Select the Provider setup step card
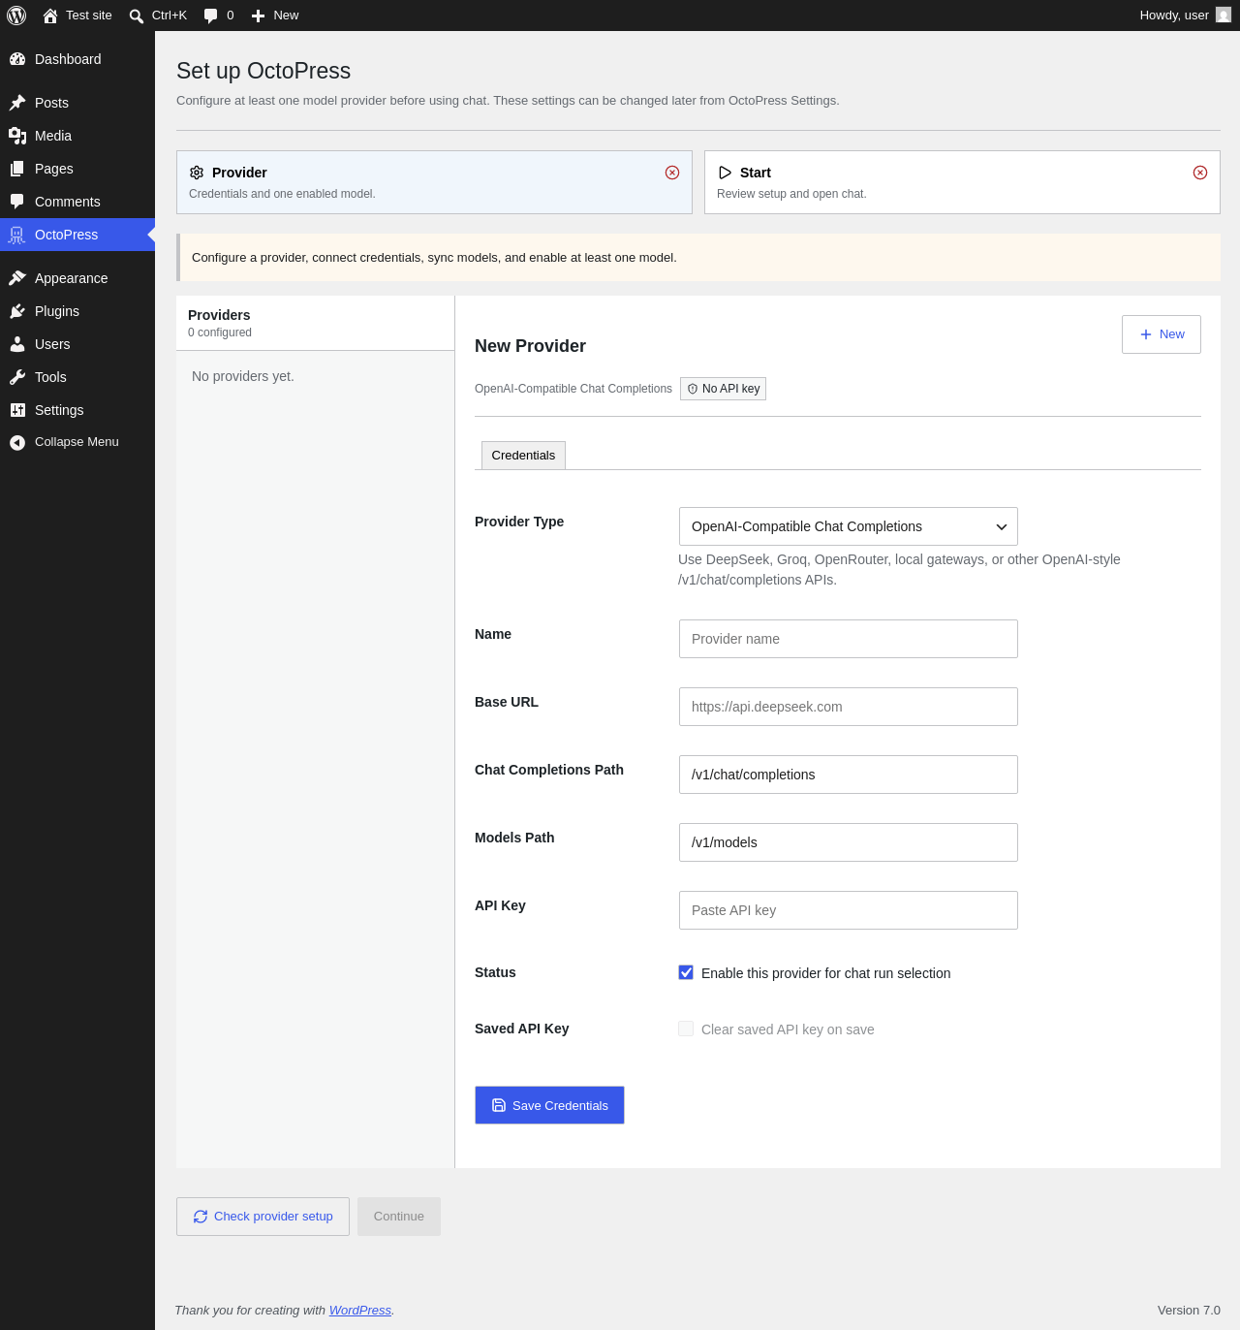The width and height of the screenshot is (1240, 1330). tap(434, 182)
